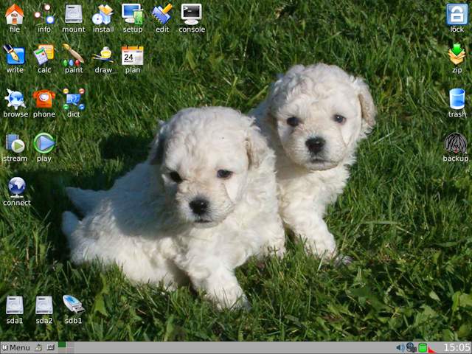
Task: Click the lock screen icon
Action: [457, 15]
